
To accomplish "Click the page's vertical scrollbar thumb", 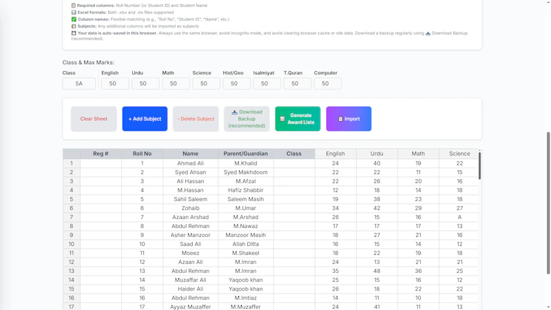I will [548, 203].
